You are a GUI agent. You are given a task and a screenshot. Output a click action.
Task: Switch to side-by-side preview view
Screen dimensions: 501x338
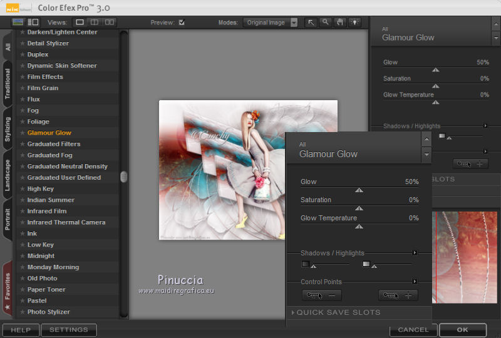pos(110,23)
